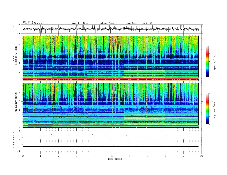This screenshot has width=227, height=175.
Task: Click time axis tick label "3"
Action: pyautogui.click(x=76, y=156)
